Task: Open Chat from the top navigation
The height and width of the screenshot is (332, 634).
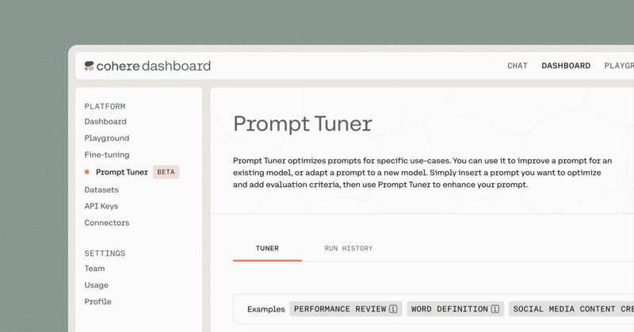Action: (x=518, y=66)
